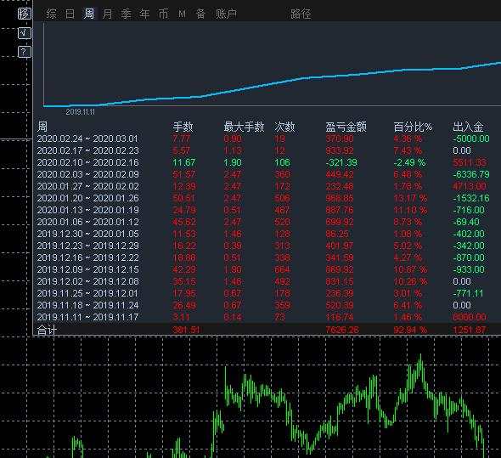Click the -321.39 loss amount
This screenshot has width=501, height=458.
[341, 162]
